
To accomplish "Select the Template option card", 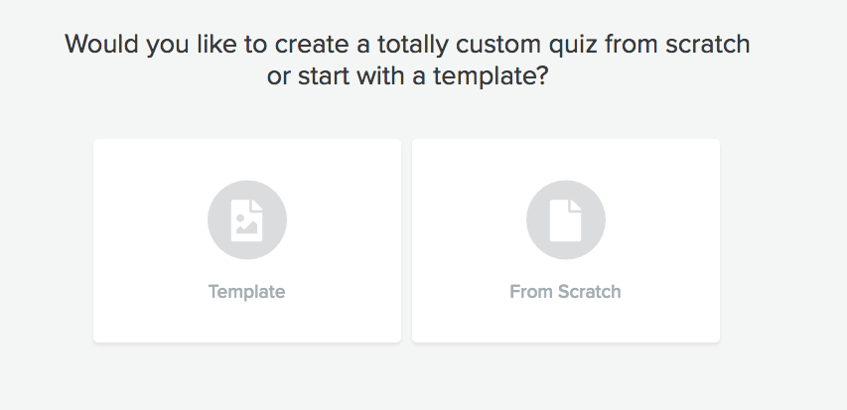I will [246, 240].
